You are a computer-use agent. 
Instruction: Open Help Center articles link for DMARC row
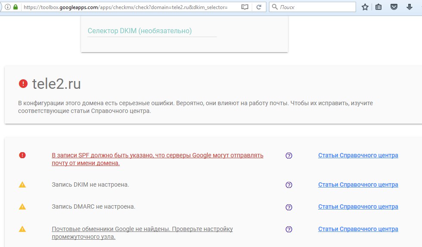coord(358,206)
